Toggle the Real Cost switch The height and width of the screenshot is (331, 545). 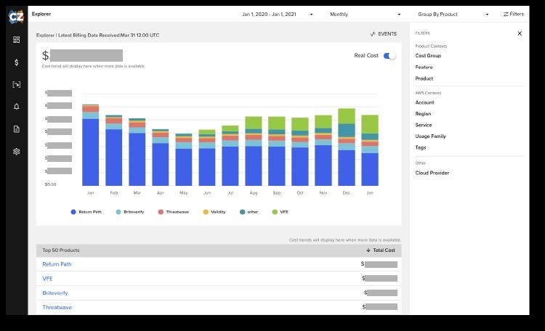(389, 56)
